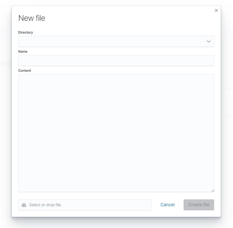Click the "Select or drop file" placeholder text

tap(45, 205)
